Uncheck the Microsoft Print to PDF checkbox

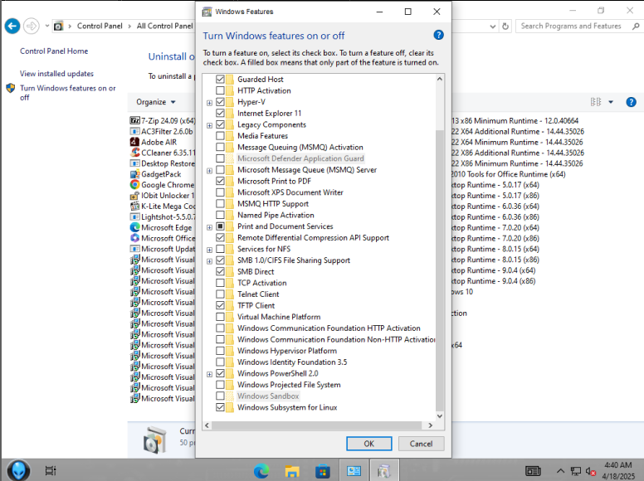(x=220, y=181)
